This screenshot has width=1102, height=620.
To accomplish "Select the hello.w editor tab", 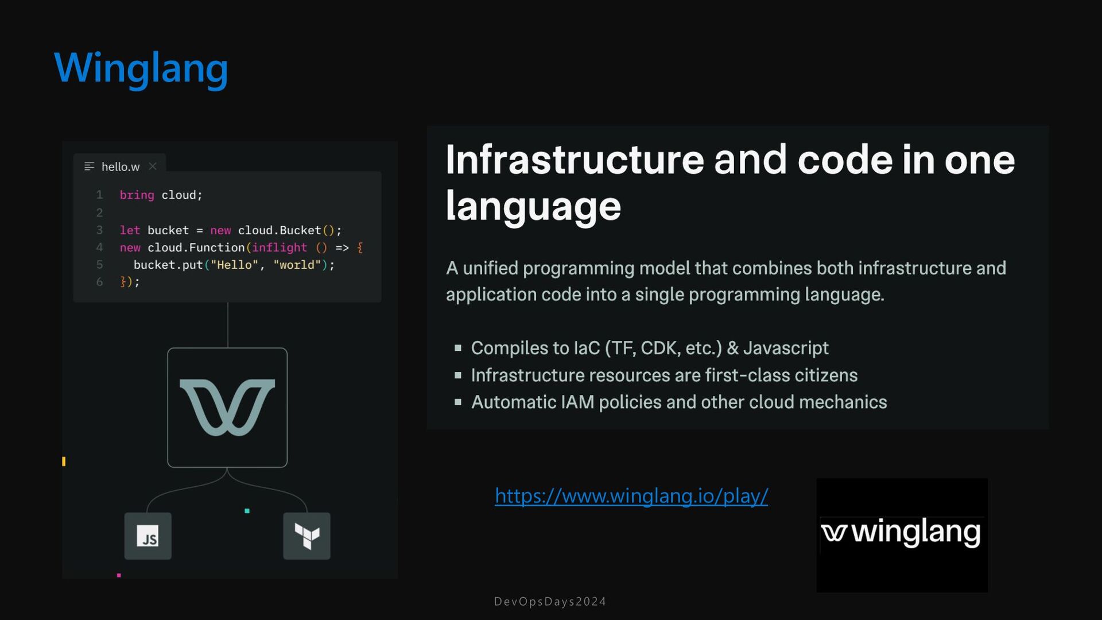I will 120,166.
